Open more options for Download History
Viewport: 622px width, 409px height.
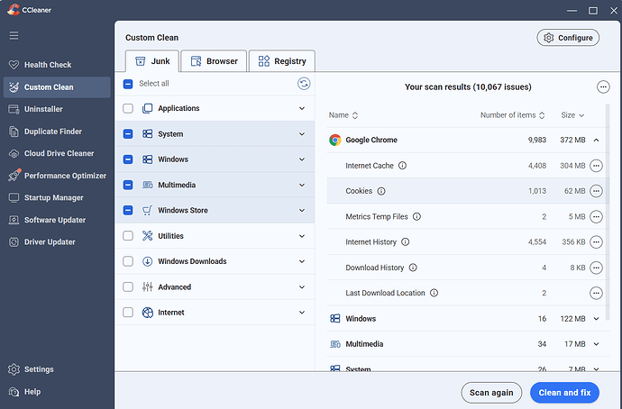tap(596, 268)
